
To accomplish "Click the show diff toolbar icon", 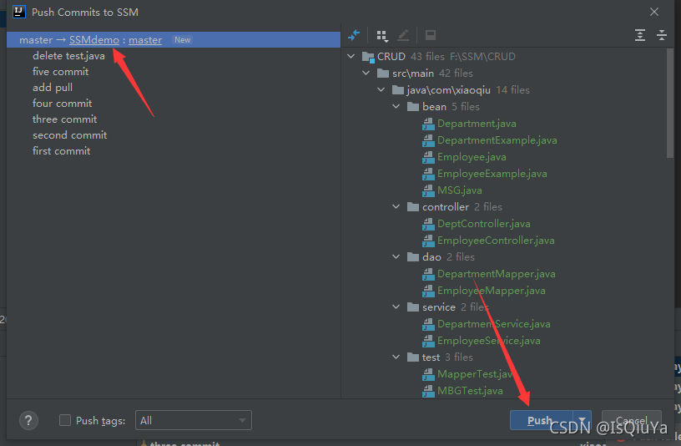I will coord(354,35).
